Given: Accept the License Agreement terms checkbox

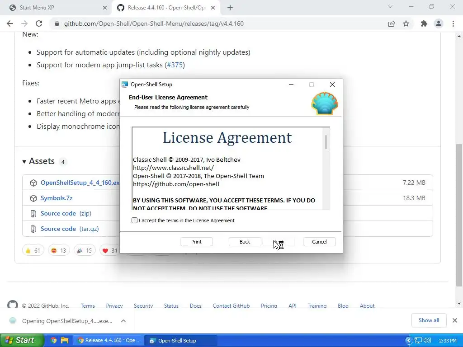Looking at the screenshot, I should pyautogui.click(x=134, y=220).
